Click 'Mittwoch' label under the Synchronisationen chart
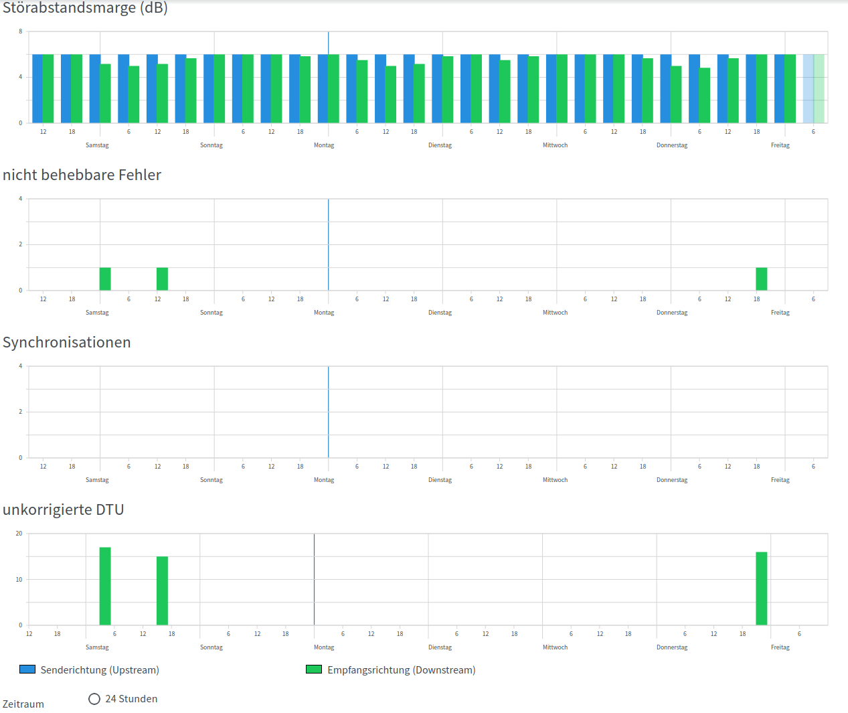The width and height of the screenshot is (848, 713). pyautogui.click(x=556, y=480)
